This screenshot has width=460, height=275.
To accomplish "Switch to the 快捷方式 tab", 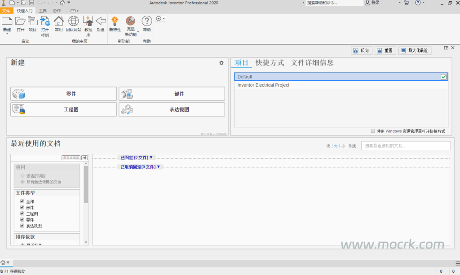I will click(270, 63).
